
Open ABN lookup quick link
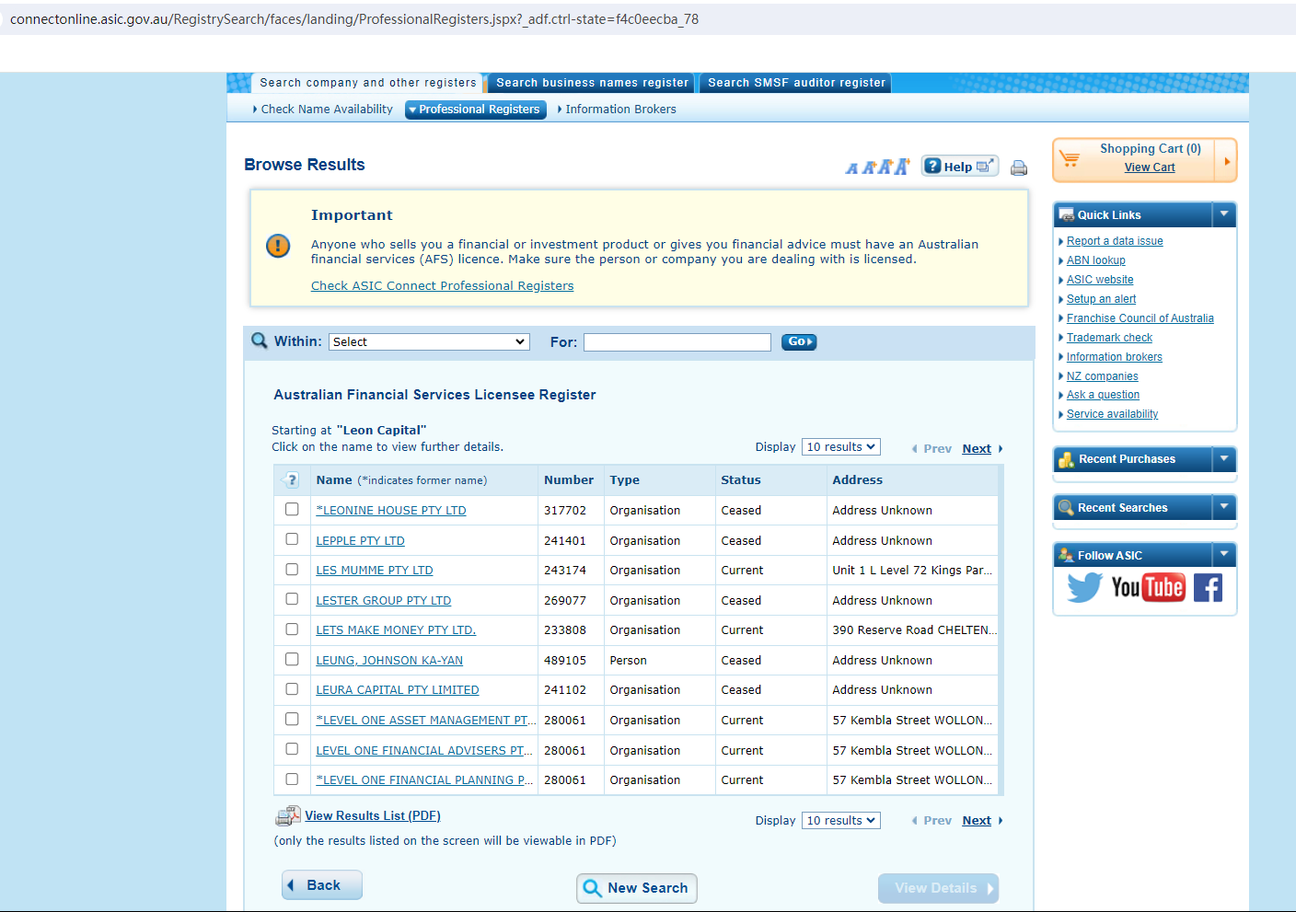1095,260
